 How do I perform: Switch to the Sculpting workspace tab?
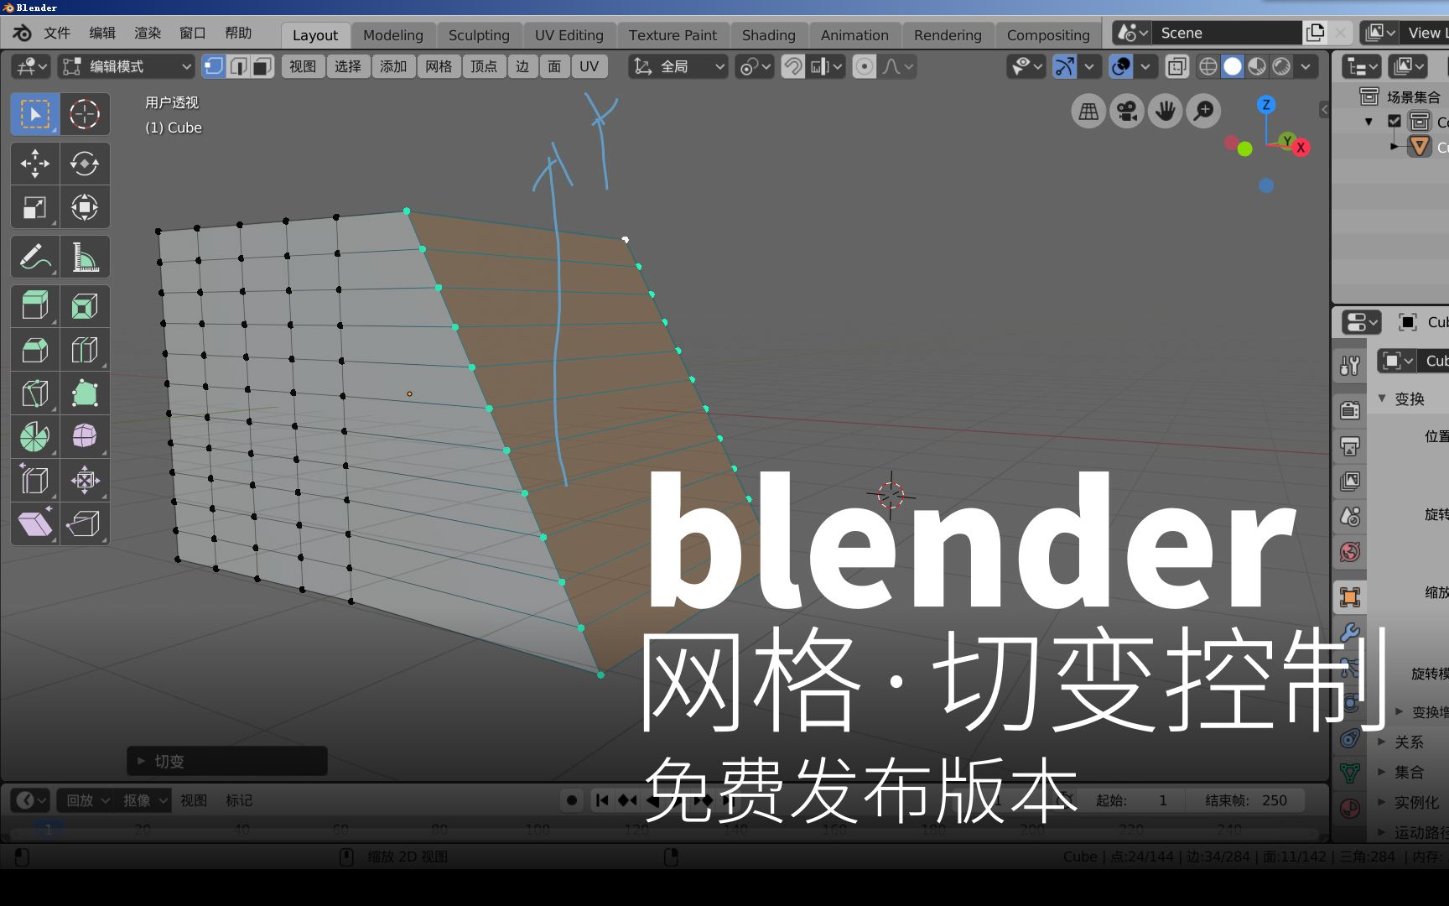[x=479, y=35]
